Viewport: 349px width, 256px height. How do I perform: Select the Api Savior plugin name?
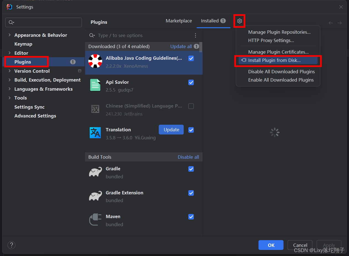(x=117, y=82)
